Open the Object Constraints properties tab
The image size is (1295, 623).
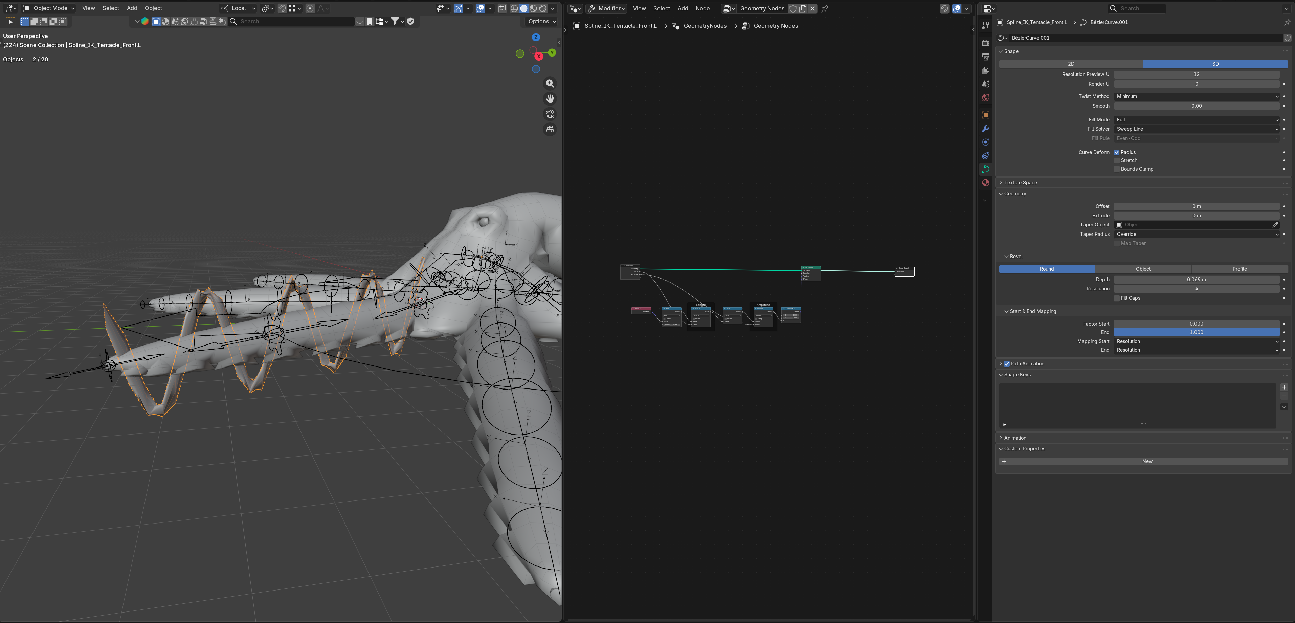[x=985, y=156]
